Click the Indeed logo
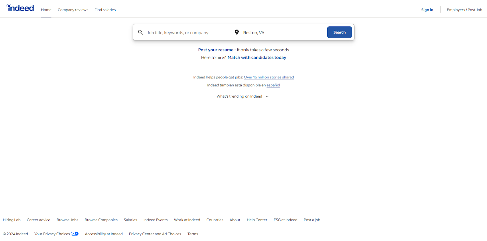The height and width of the screenshot is (241, 487). pos(20,8)
